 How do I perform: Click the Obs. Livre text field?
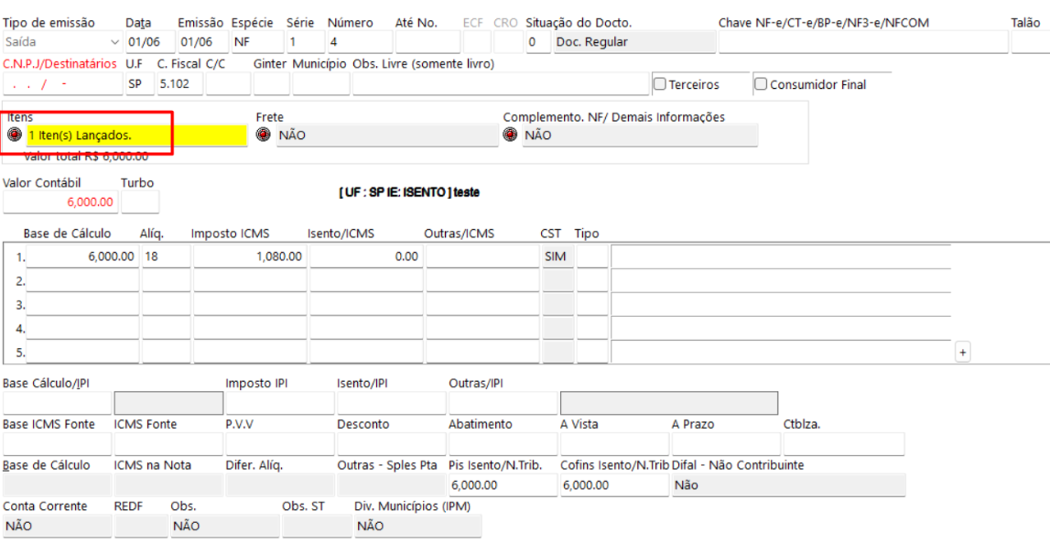(501, 84)
